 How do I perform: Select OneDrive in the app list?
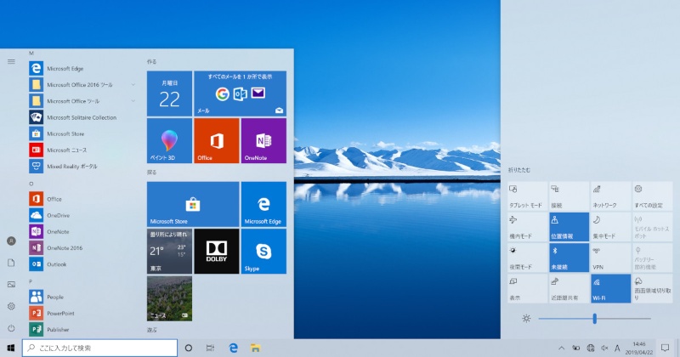(58, 215)
